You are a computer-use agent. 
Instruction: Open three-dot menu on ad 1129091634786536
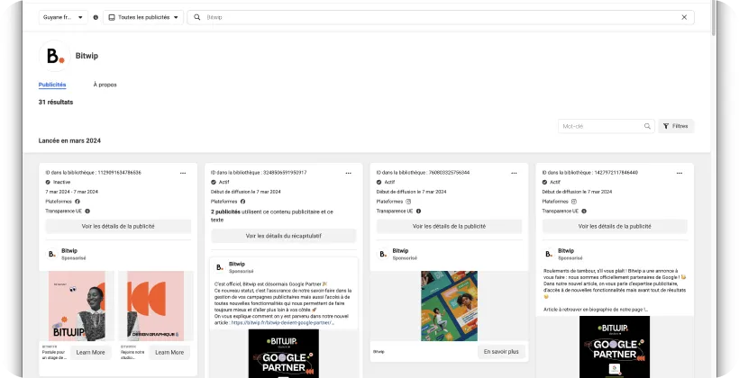(x=183, y=173)
